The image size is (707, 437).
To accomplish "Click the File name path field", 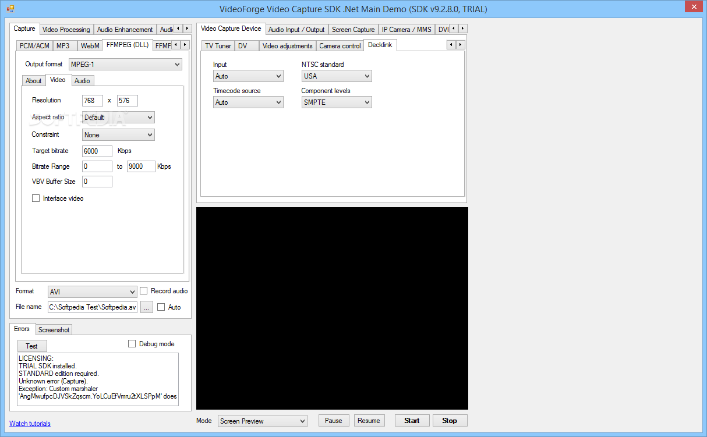I will coord(93,307).
